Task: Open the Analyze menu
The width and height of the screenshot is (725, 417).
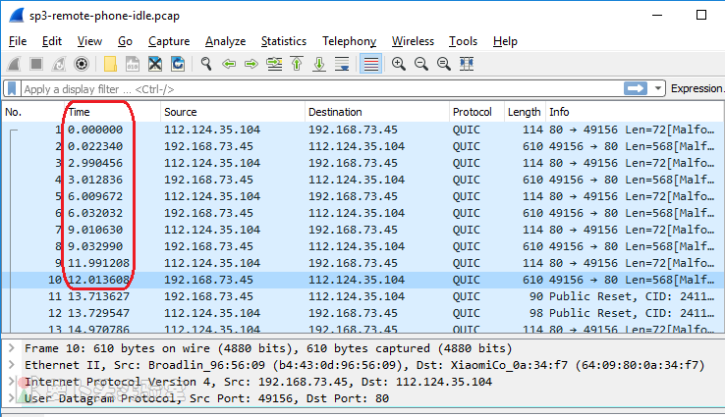Action: pos(225,41)
